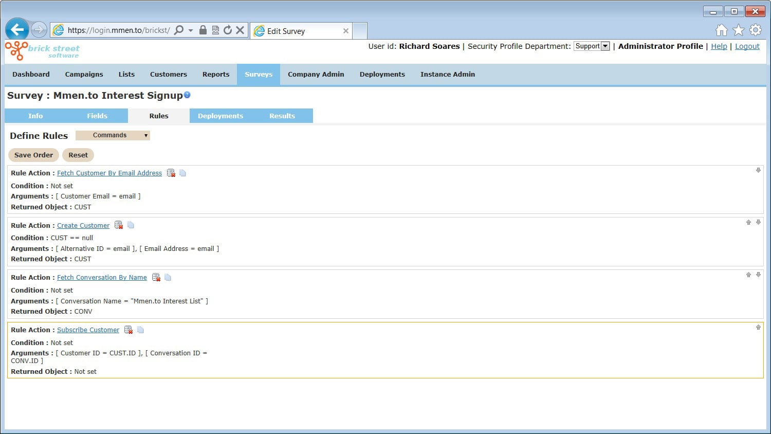Delete the Fetch Customer By Email Address rule
Screen dimensions: 771x434
pyautogui.click(x=171, y=173)
